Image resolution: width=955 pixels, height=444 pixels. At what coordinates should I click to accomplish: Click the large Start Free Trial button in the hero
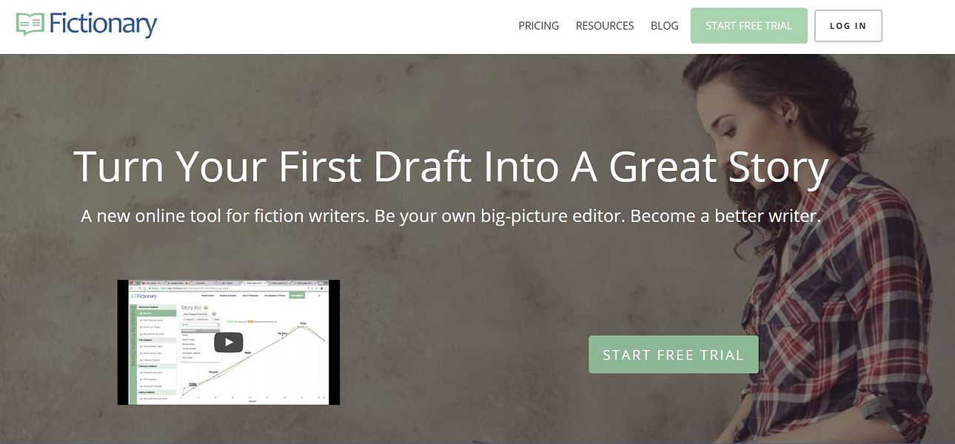point(672,354)
